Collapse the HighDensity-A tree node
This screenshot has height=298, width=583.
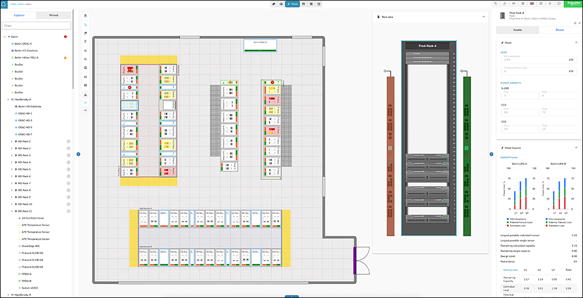[x=8, y=100]
